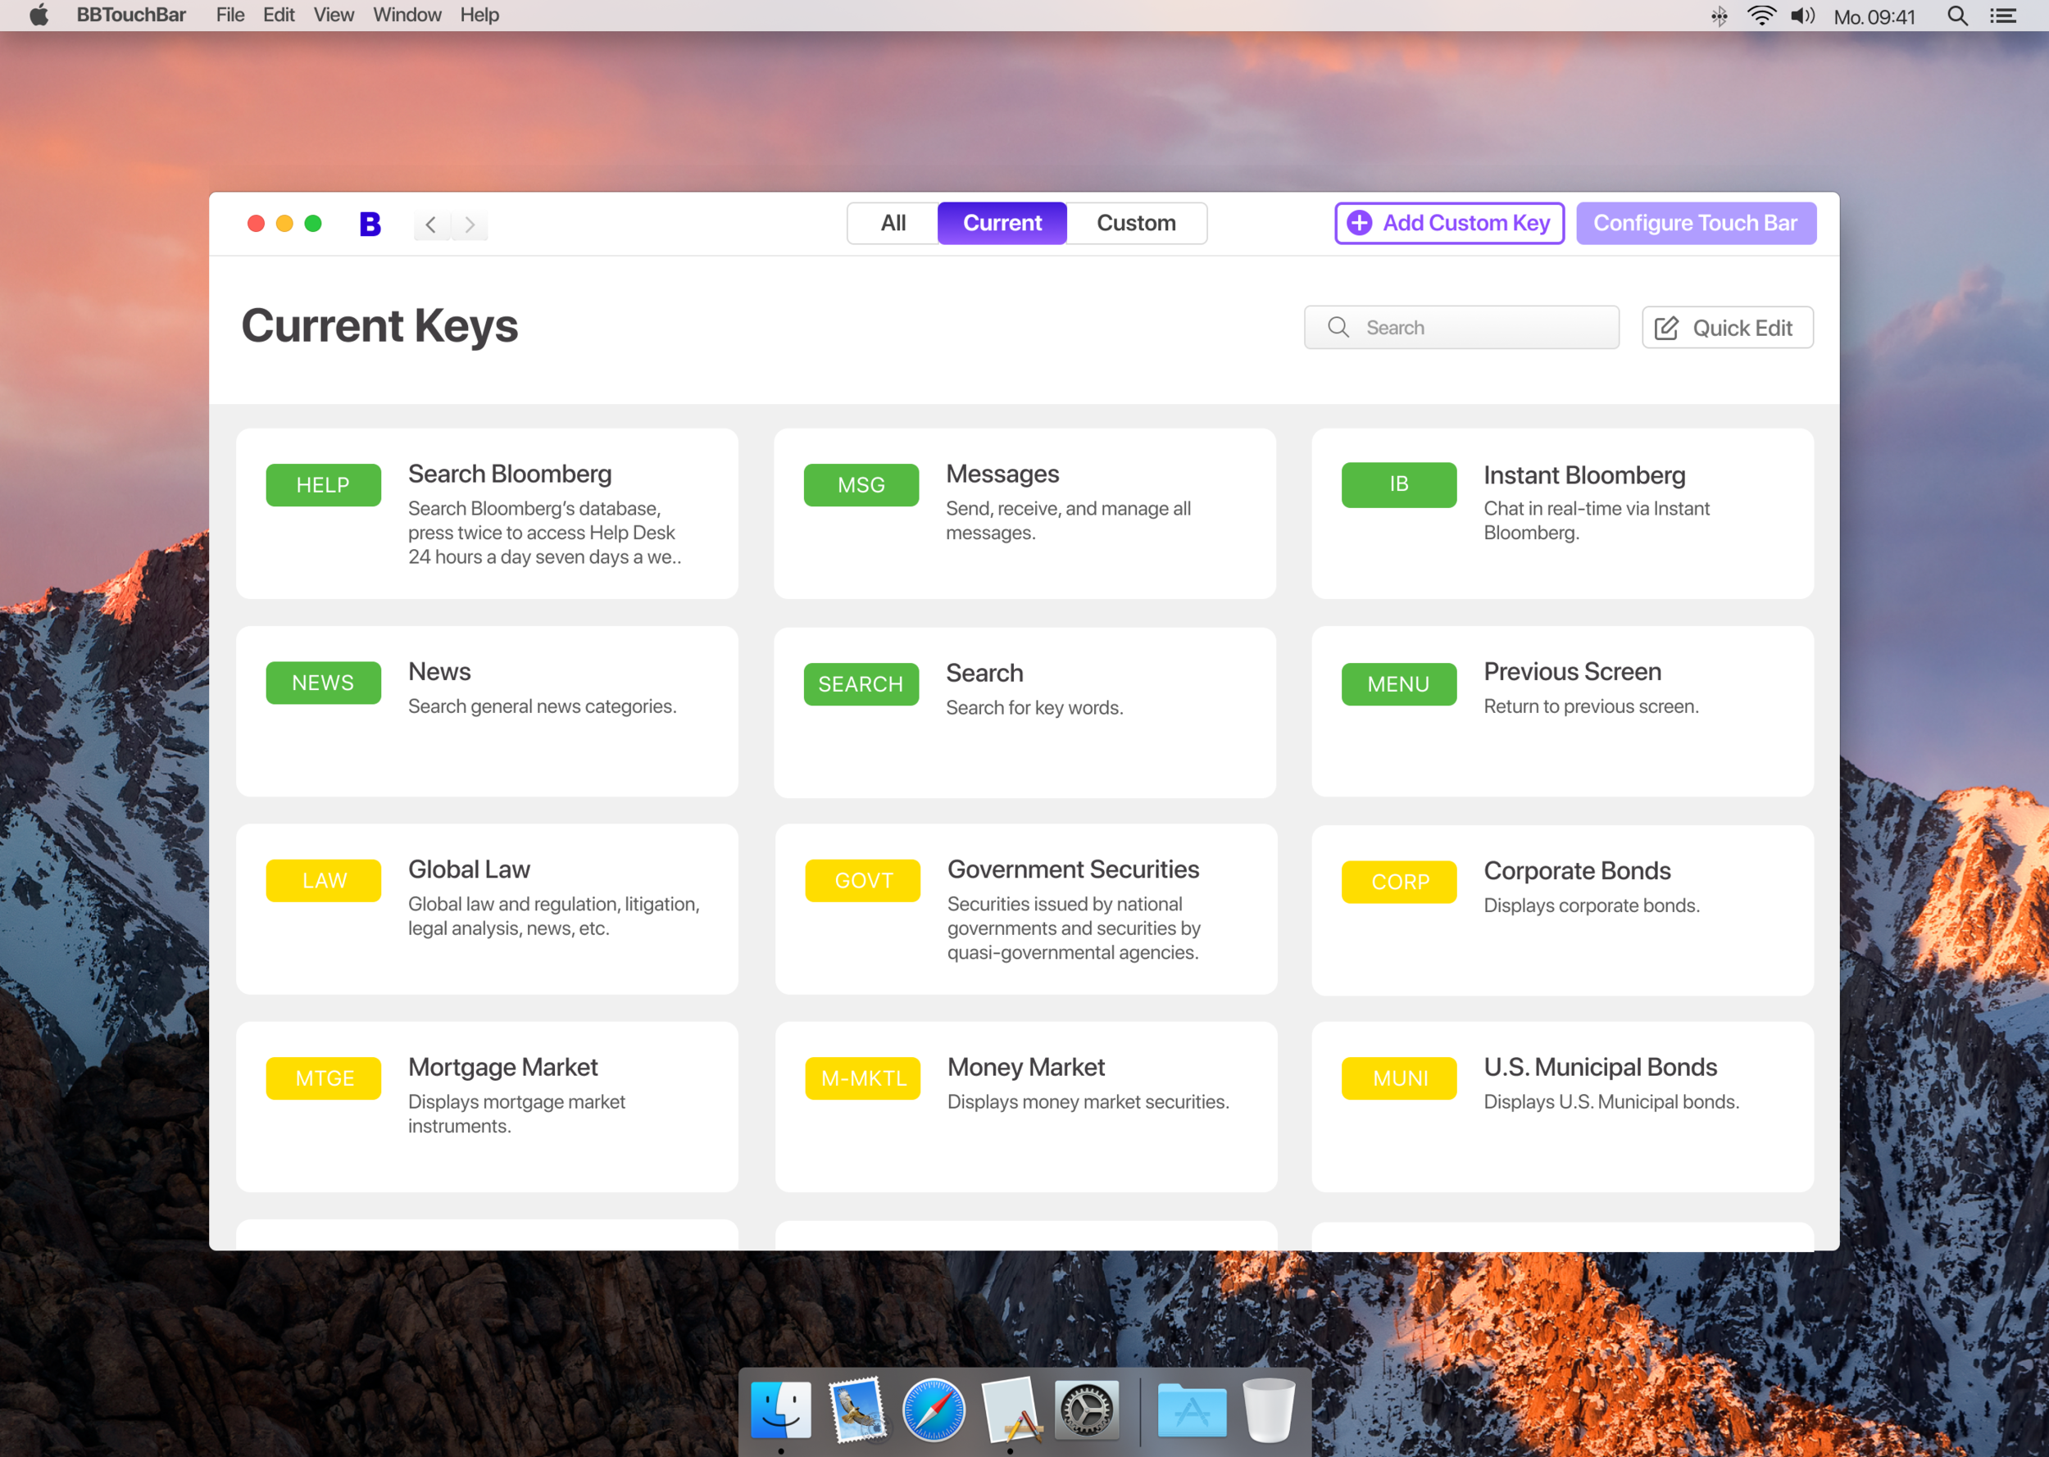Image resolution: width=2049 pixels, height=1457 pixels.
Task: Click 'Search general news categories.' description
Action: tap(542, 706)
